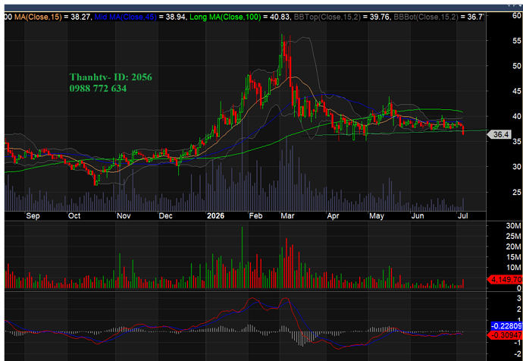Select the red -0.30947 MACD value tag
The height and width of the screenshot is (361, 523).
click(x=506, y=334)
